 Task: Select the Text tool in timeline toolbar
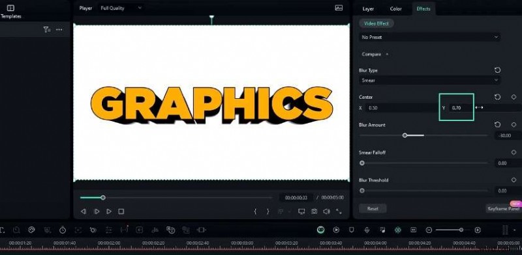3,230
